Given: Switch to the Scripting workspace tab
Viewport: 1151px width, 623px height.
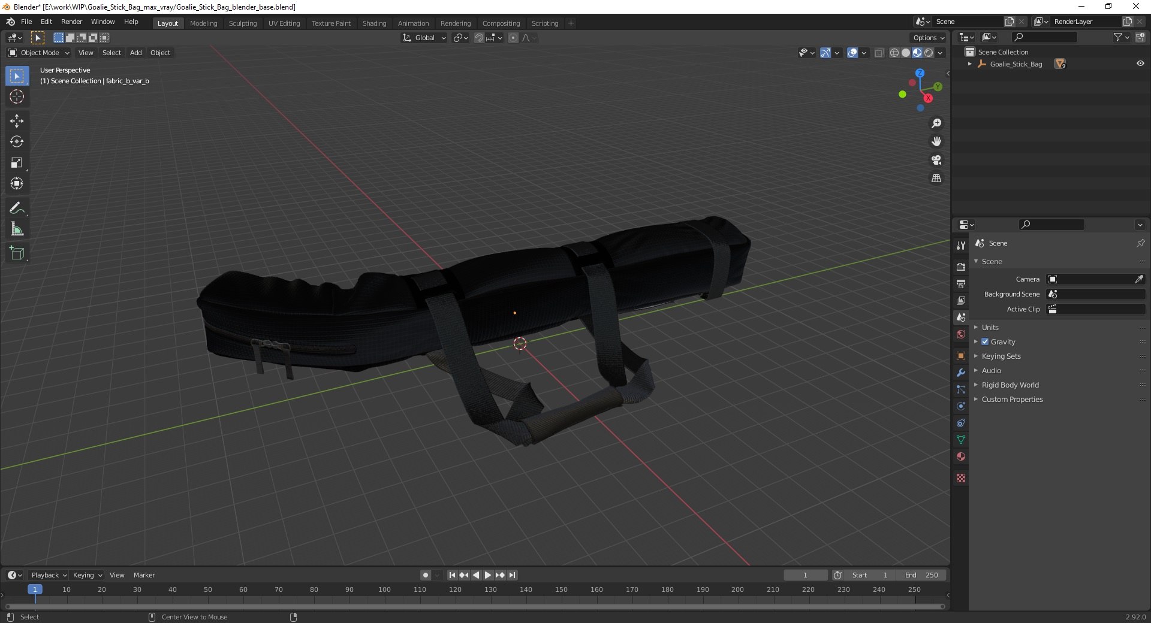Looking at the screenshot, I should (x=545, y=23).
